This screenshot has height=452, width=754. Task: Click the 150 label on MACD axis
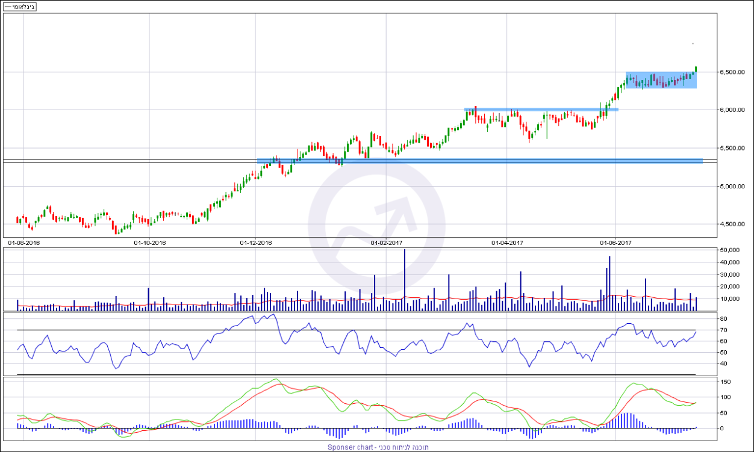click(725, 382)
